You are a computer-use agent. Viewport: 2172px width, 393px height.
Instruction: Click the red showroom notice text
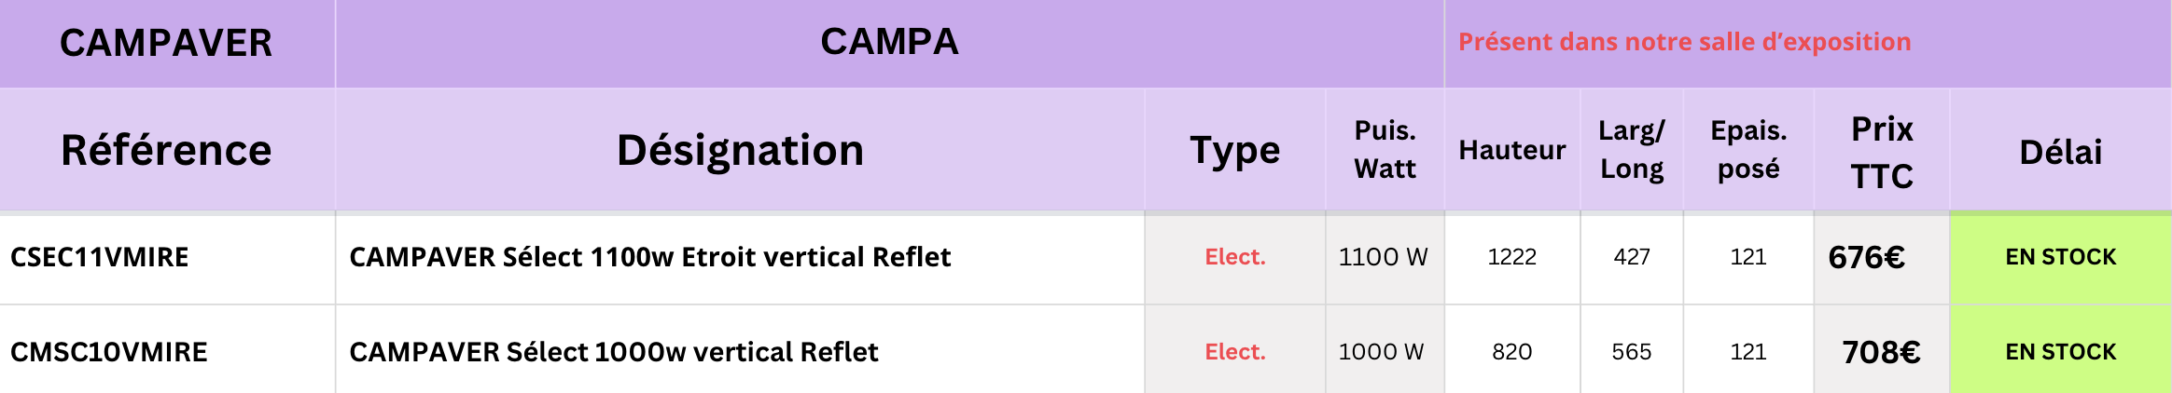tap(1684, 42)
